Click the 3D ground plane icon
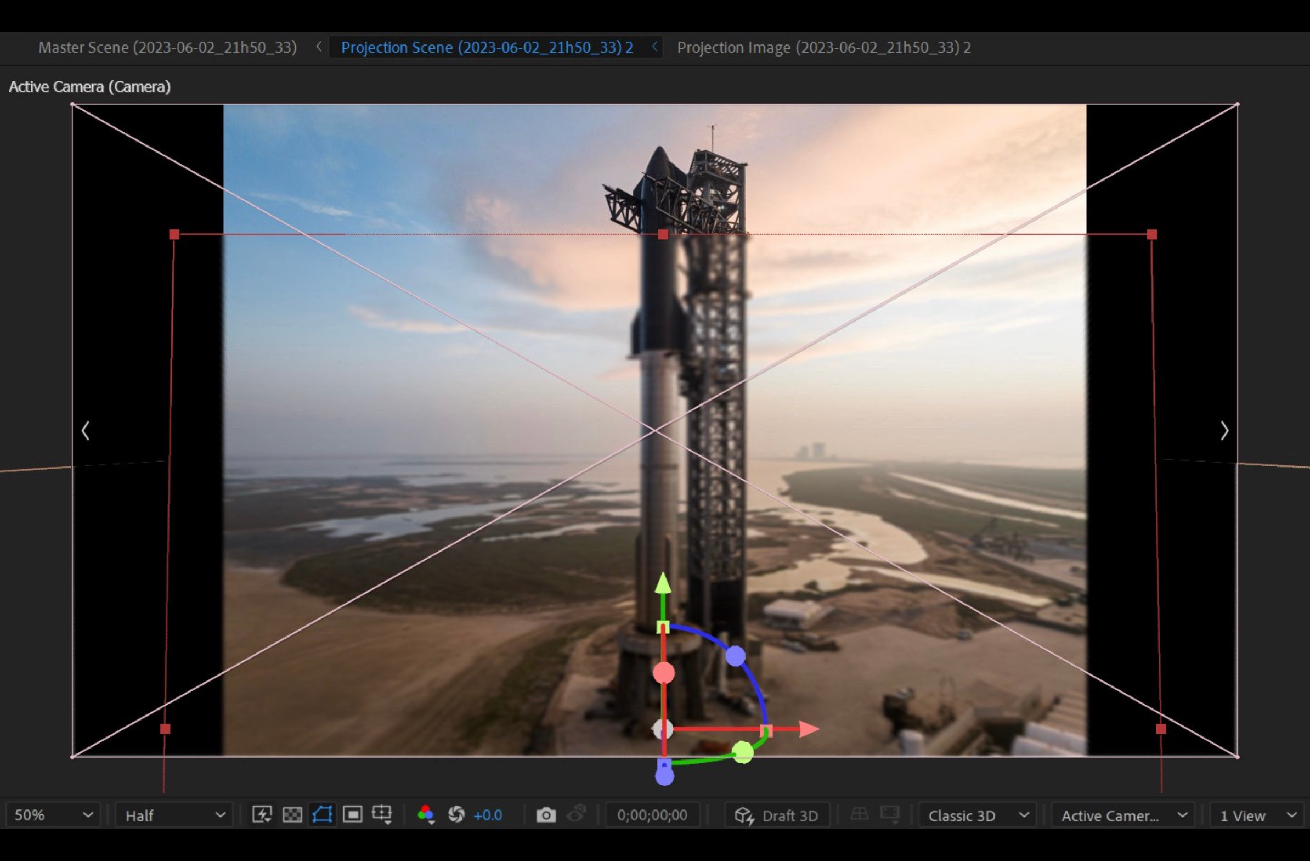 (859, 813)
